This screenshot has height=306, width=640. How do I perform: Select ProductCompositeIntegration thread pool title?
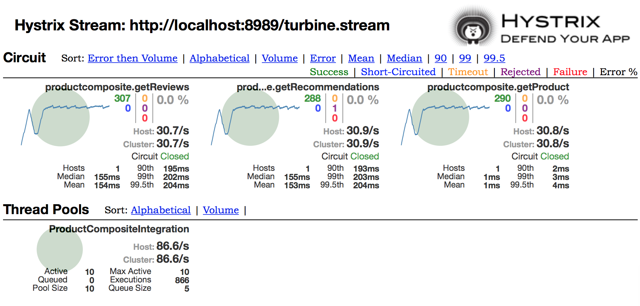pyautogui.click(x=119, y=229)
